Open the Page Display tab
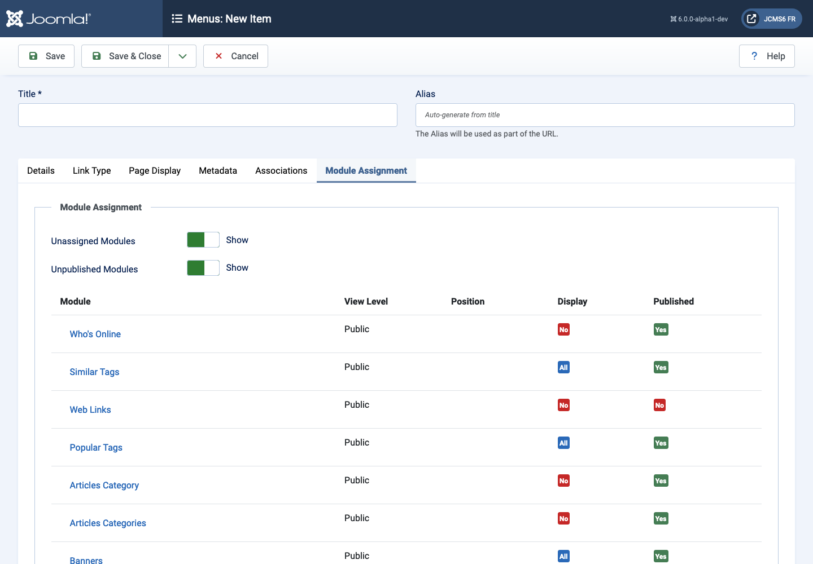This screenshot has width=813, height=564. [155, 171]
